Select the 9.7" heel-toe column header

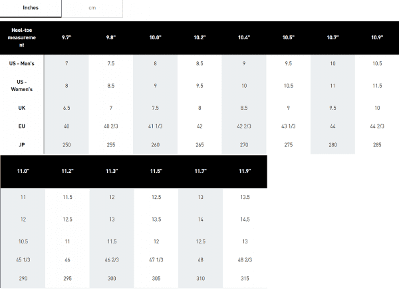pos(66,38)
